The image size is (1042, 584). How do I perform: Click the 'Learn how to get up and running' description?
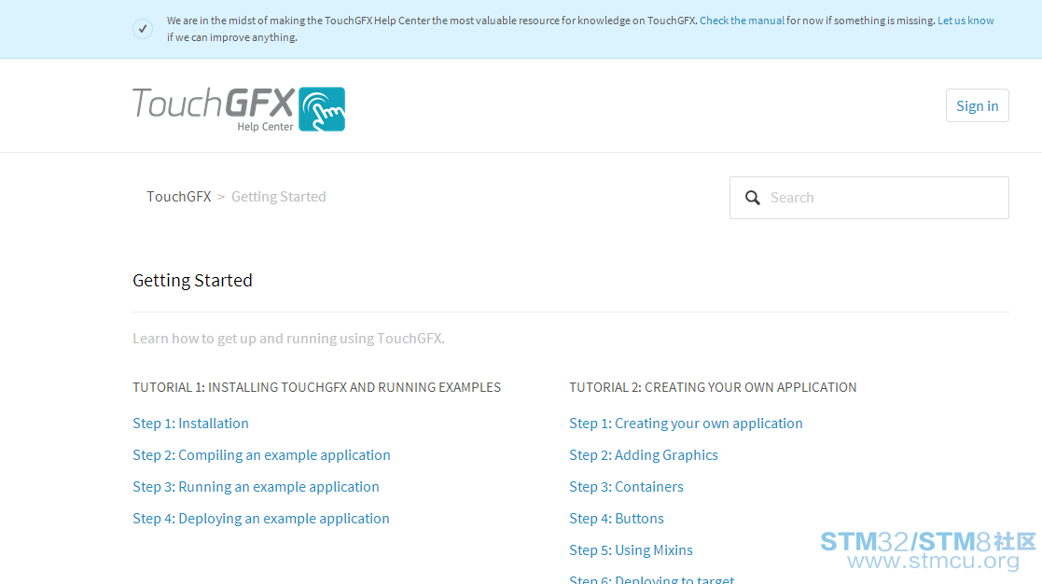288,339
